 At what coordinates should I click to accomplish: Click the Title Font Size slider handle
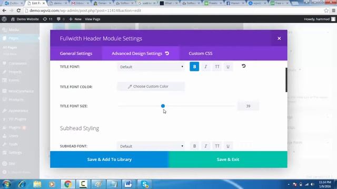[163, 106]
